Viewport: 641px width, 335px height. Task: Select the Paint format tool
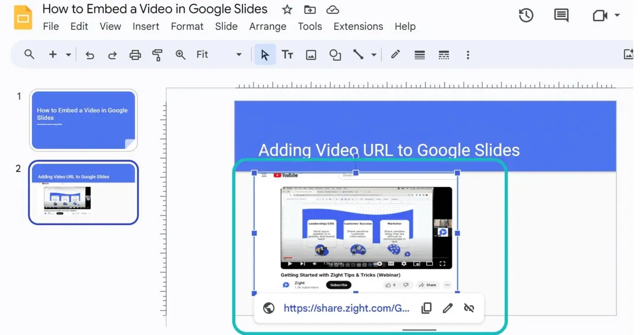pos(157,54)
